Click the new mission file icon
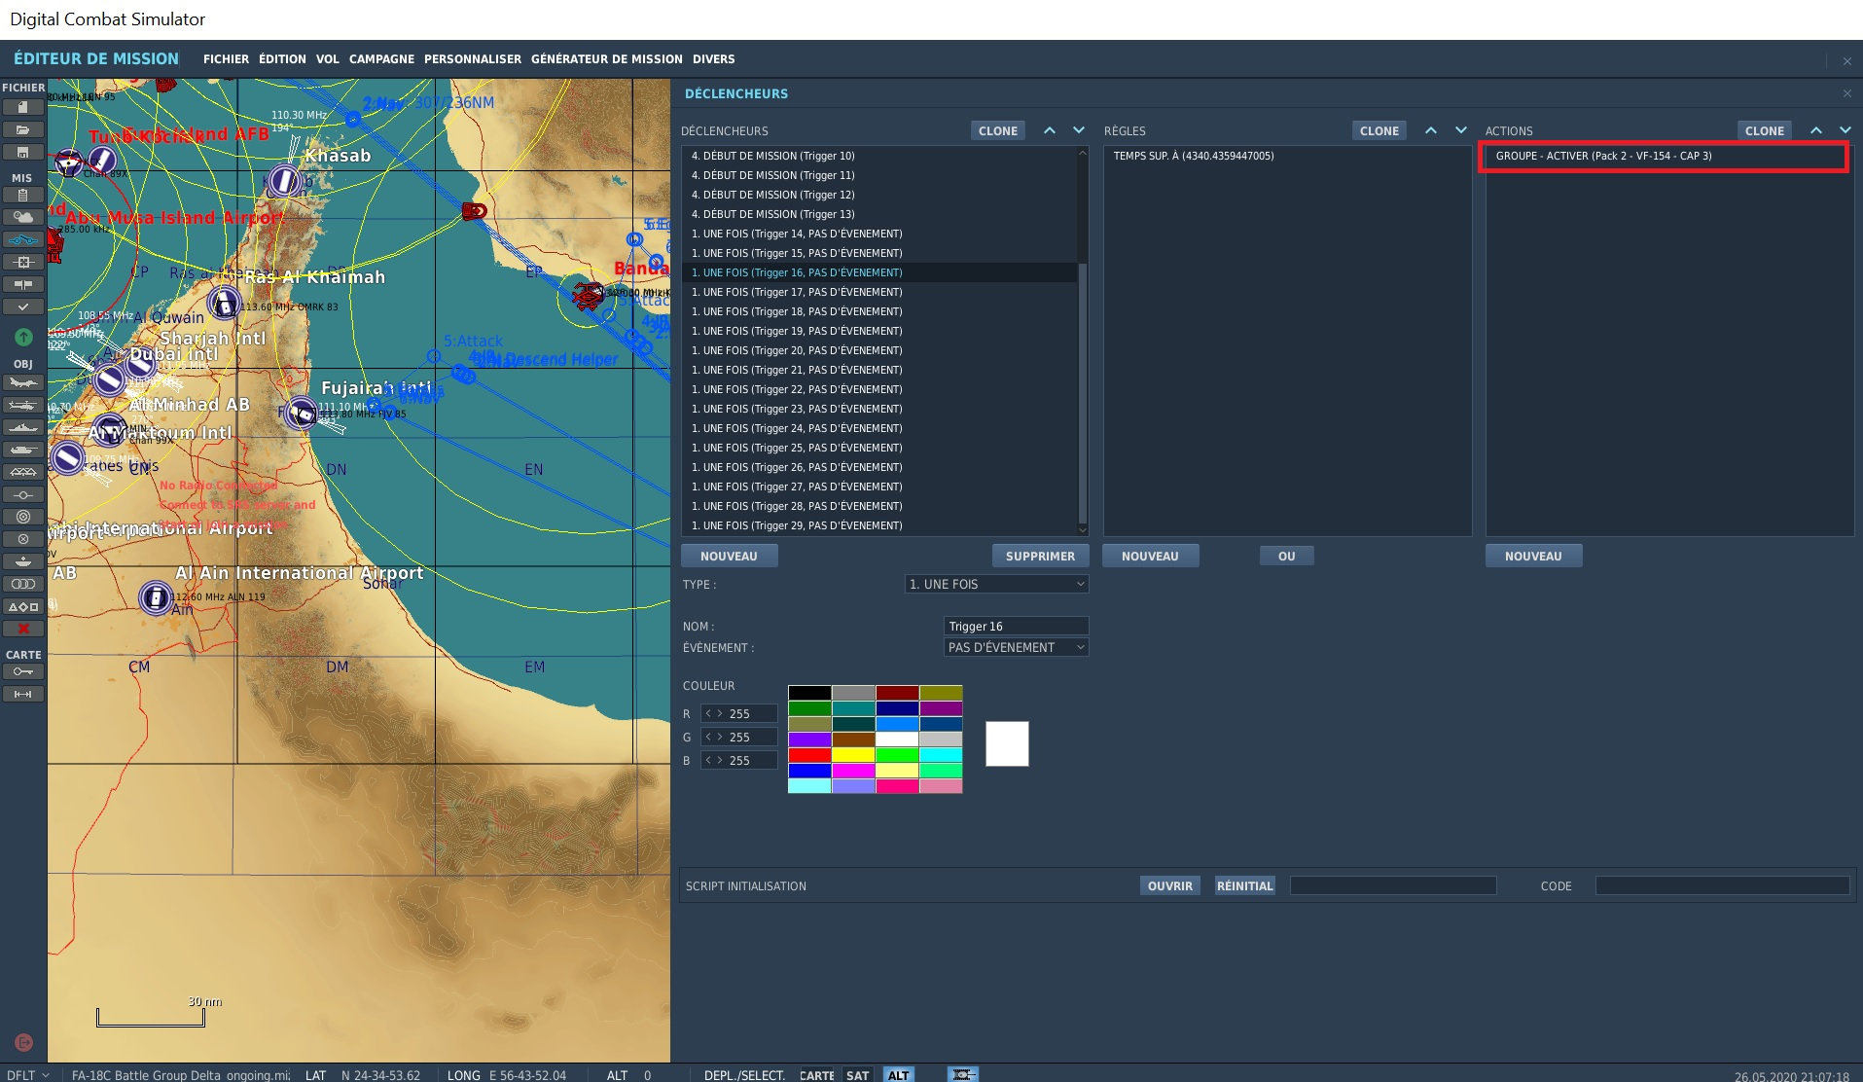 point(23,107)
